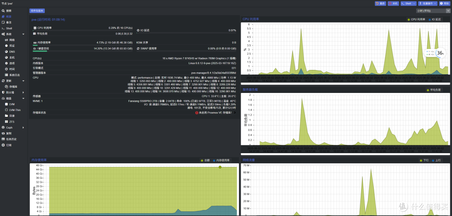This screenshot has height=216, width=452.
Task: Click the highlighted data point on memory chart
Action: [x=220, y=167]
